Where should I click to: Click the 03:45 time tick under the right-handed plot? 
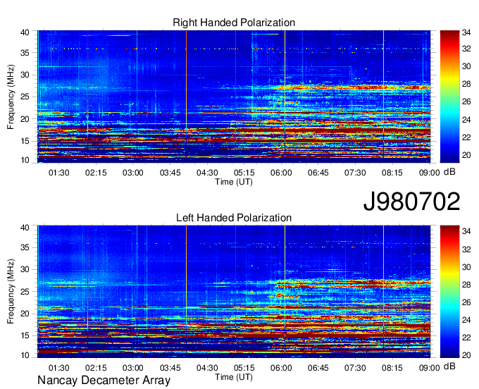point(170,173)
